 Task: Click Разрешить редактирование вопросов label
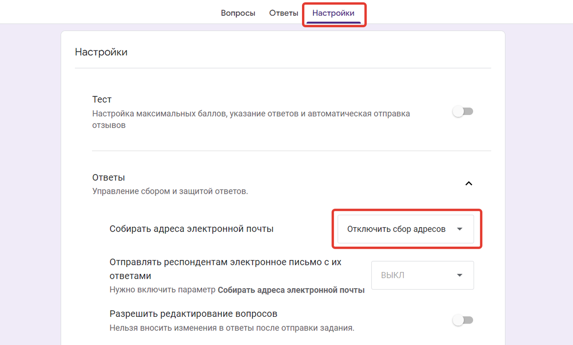(194, 314)
